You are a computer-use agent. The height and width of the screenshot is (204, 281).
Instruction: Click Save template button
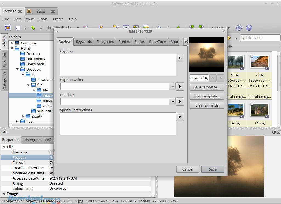[207, 87]
